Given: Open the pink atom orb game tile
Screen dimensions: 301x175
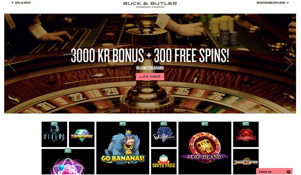Looking at the screenshot, I should [68, 162].
